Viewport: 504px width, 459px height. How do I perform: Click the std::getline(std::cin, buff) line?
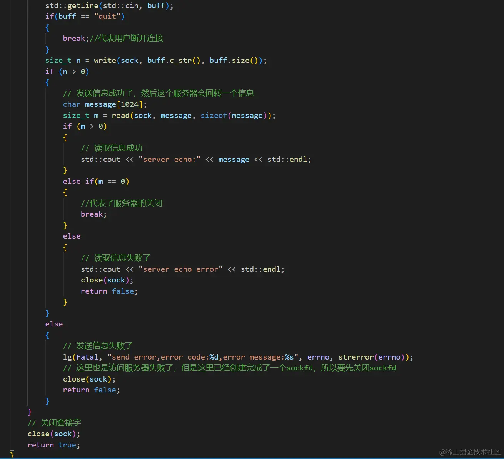(109, 6)
